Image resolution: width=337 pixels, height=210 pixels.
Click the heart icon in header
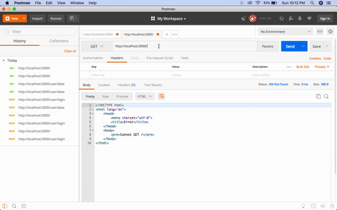click(x=309, y=18)
